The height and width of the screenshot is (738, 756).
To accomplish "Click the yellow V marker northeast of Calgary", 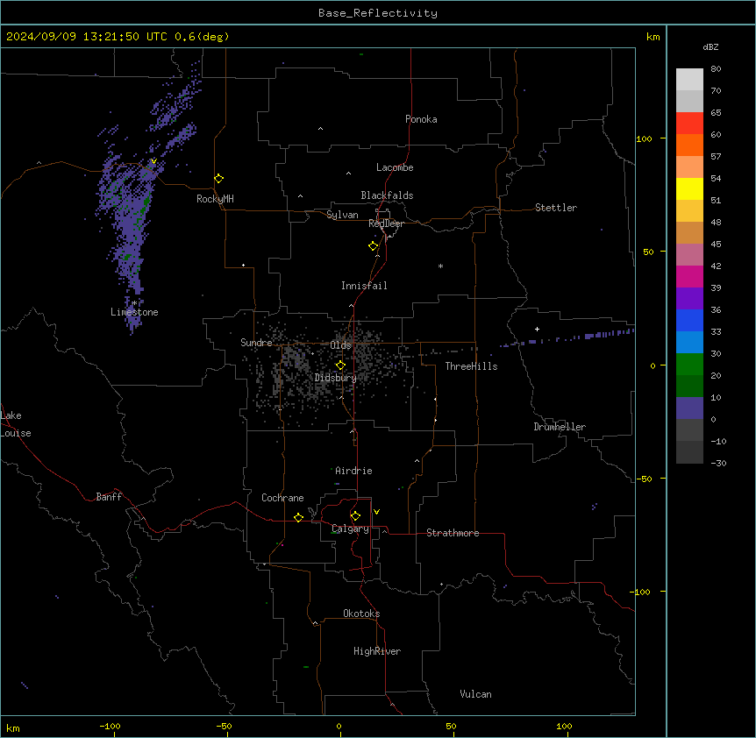I will pyautogui.click(x=376, y=512).
